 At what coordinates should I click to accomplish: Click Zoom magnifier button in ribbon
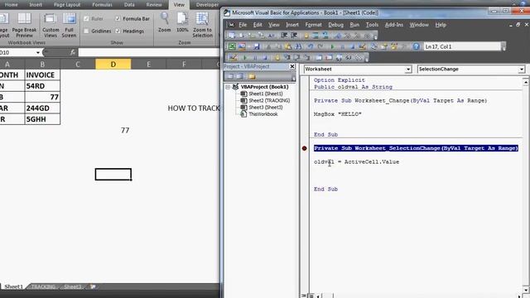[165, 23]
